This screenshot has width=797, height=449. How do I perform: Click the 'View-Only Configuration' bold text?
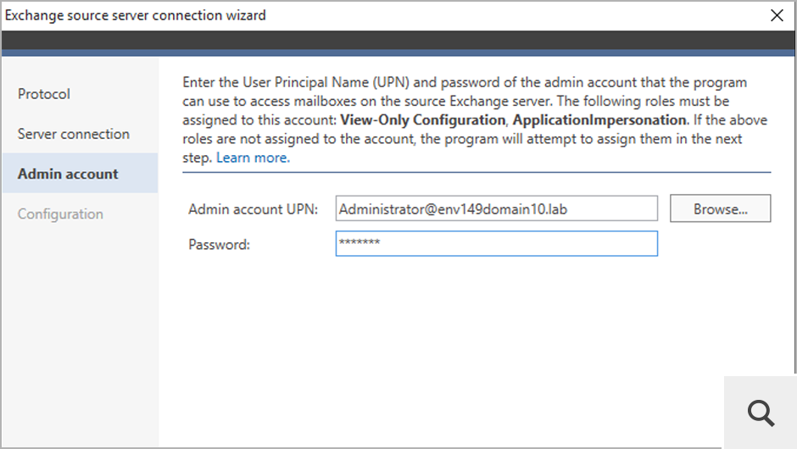(x=423, y=119)
